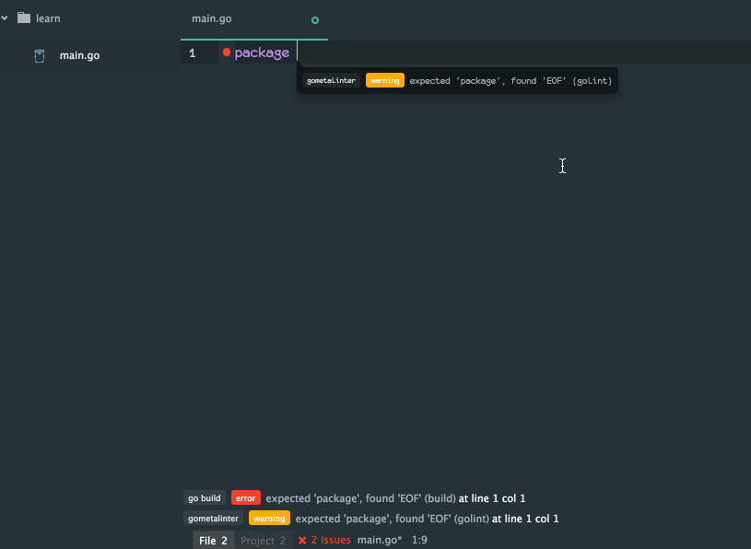The width and height of the screenshot is (751, 549).
Task: Click the modified indicator circle on main.go tab
Action: [x=314, y=18]
